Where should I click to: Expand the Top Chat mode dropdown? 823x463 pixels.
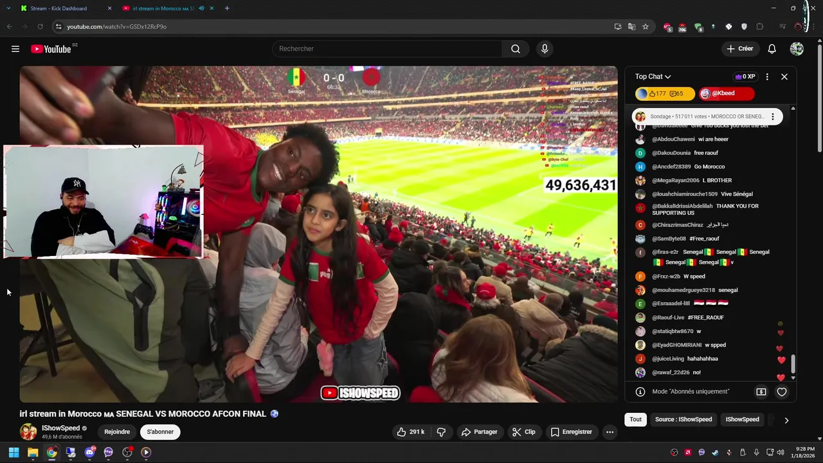point(653,77)
